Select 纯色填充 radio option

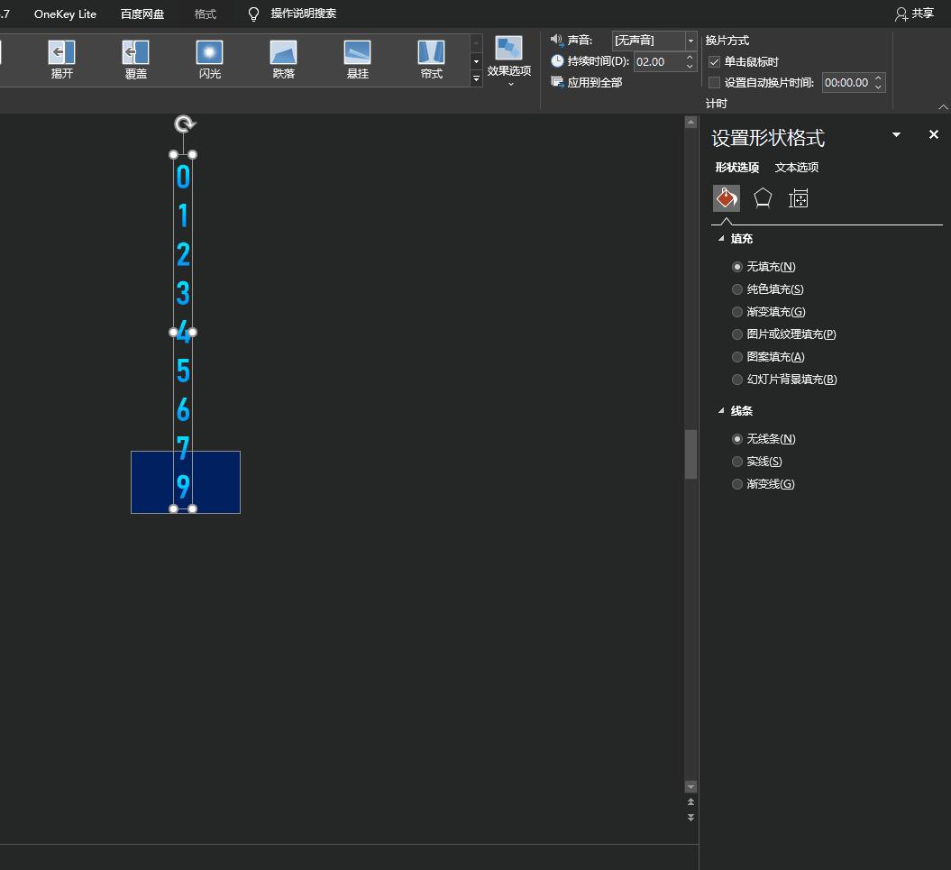point(737,289)
